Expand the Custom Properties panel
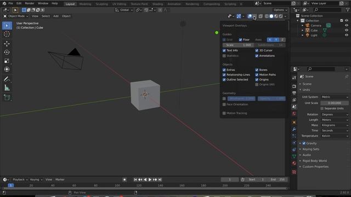 pyautogui.click(x=315, y=166)
